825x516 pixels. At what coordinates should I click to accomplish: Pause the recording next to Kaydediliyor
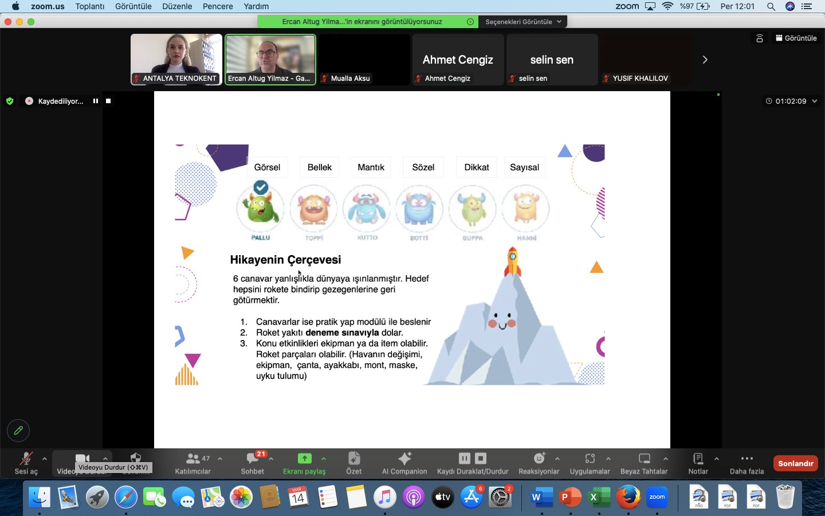tap(96, 101)
